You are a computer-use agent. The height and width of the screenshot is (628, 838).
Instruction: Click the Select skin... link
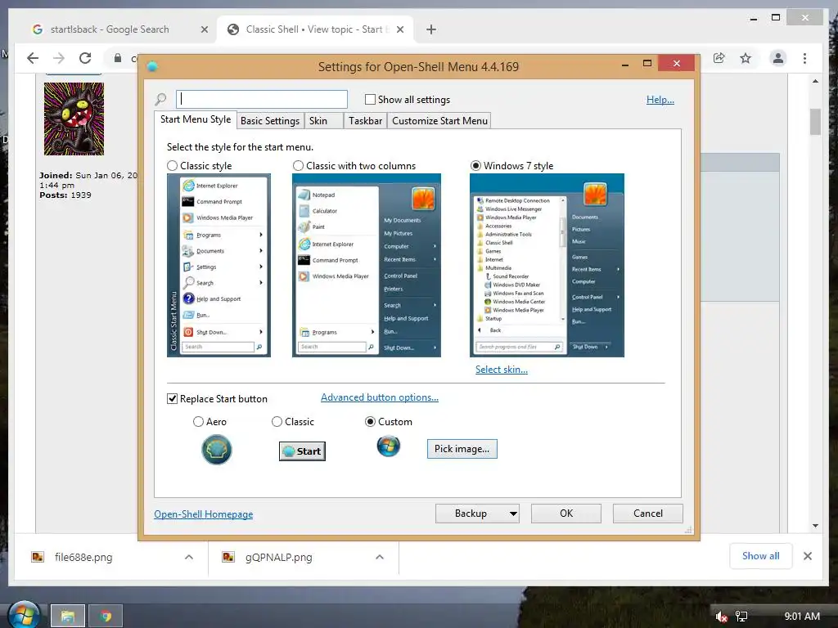[502, 370]
